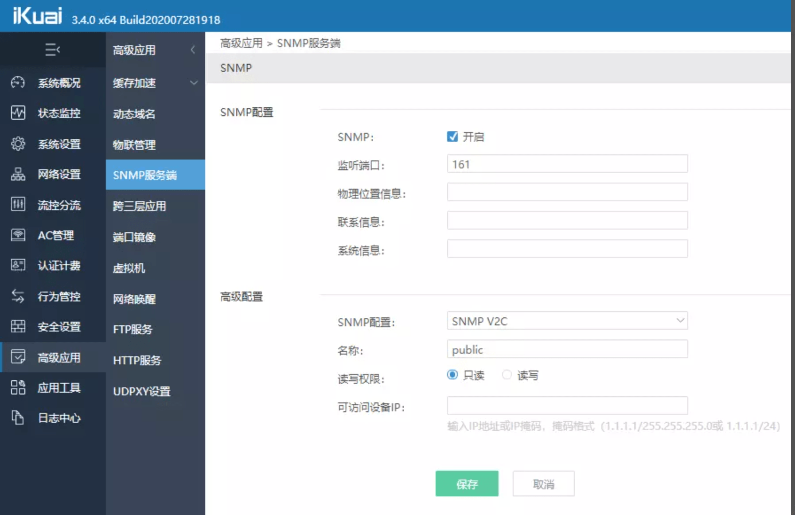The width and height of the screenshot is (795, 515).
Task: Click the 保存 save button
Action: pos(467,484)
